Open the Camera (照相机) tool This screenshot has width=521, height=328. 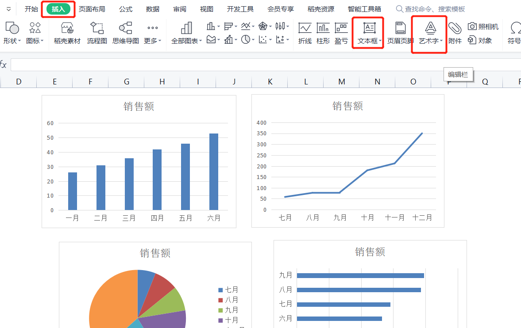483,27
